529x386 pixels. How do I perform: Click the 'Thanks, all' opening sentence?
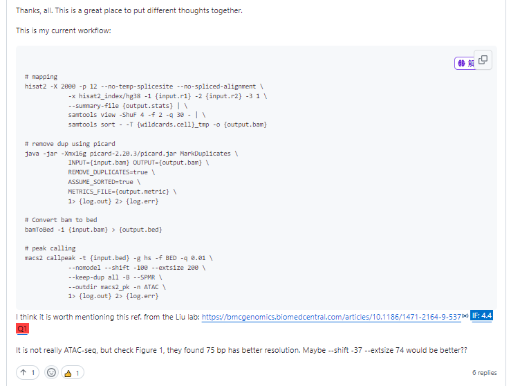129,11
